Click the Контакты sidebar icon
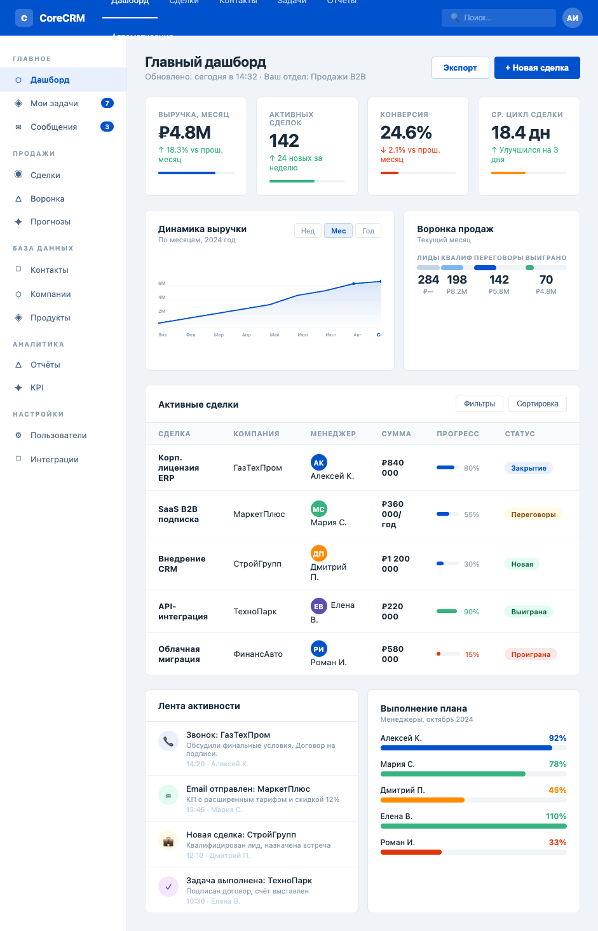The height and width of the screenshot is (931, 598). click(18, 270)
